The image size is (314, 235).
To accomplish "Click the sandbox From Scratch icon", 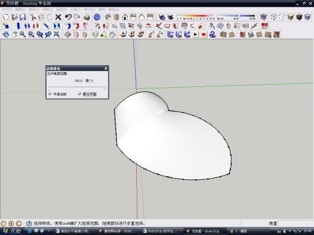I will pyautogui.click(x=232, y=34).
